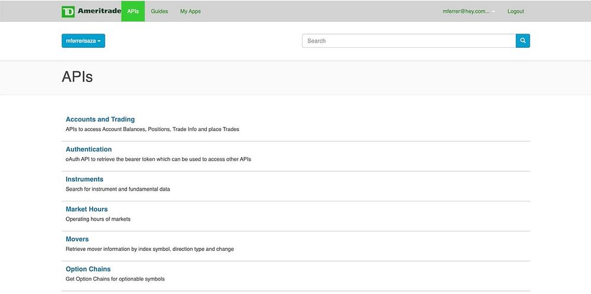Focus the Search input field

coord(408,41)
